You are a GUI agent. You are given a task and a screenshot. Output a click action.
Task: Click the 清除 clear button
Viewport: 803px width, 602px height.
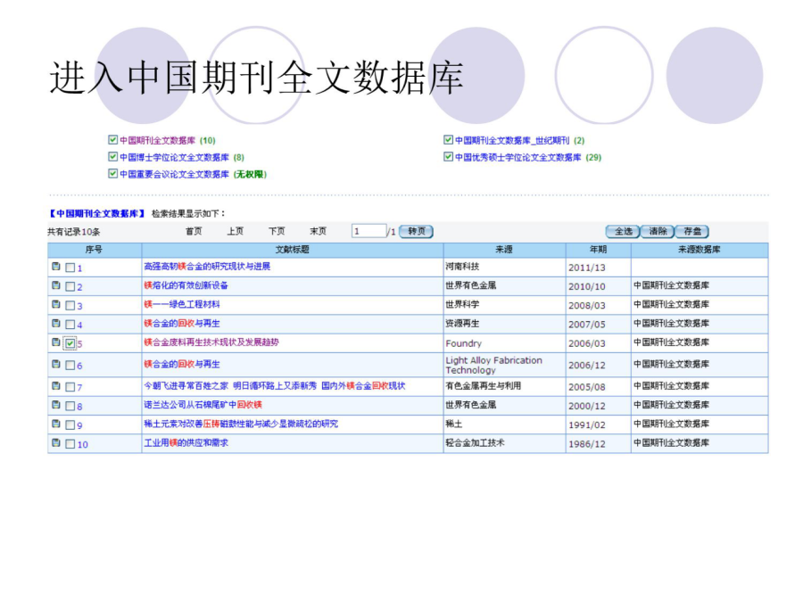click(658, 231)
